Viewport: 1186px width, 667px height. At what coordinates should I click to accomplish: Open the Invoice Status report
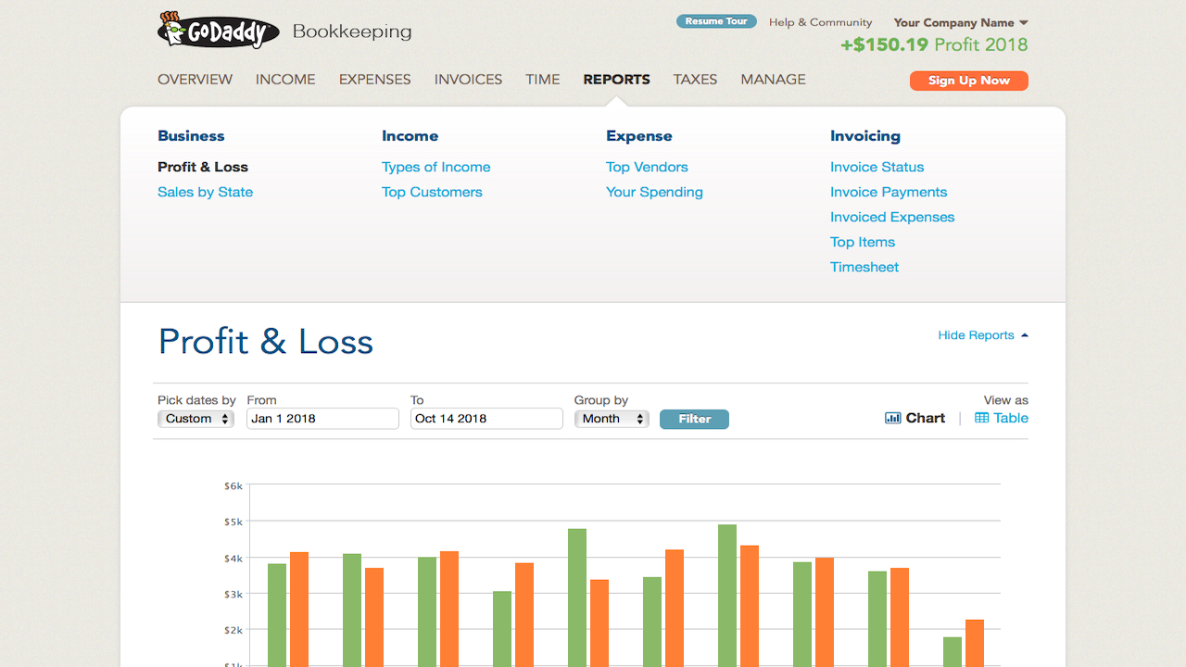tap(877, 167)
